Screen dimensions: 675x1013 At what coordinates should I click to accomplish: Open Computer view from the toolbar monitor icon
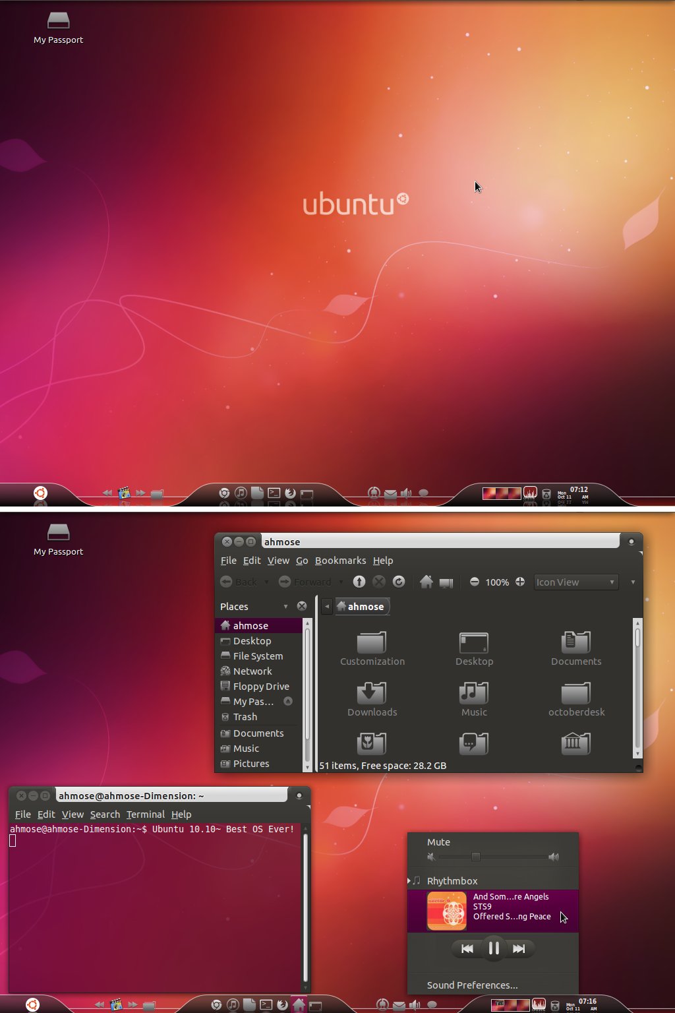tap(446, 582)
